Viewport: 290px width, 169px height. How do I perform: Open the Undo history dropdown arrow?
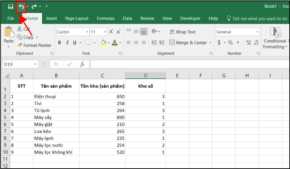(x=28, y=6)
